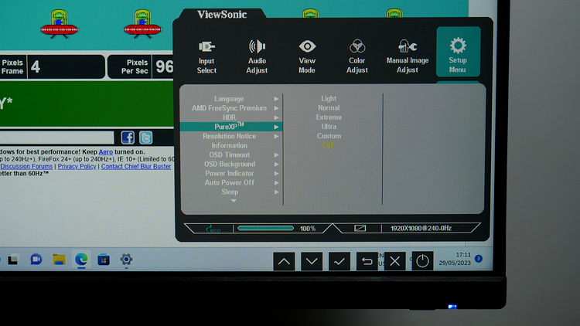
Task: Choose PureXP Light option
Action: (x=329, y=98)
